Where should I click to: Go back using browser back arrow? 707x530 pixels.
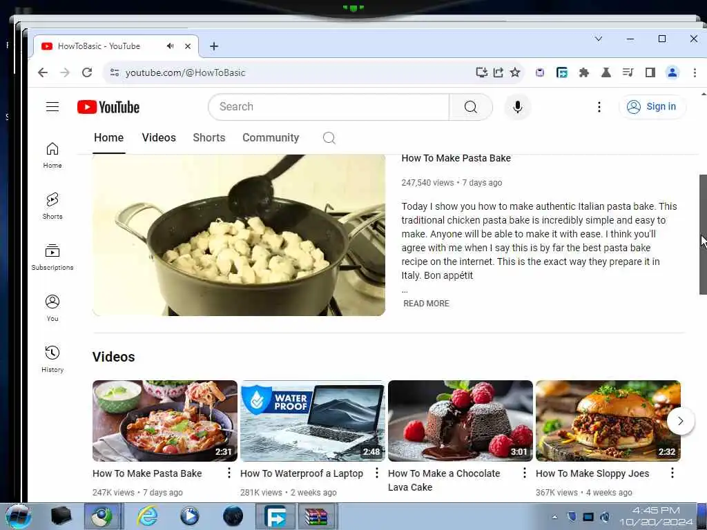(x=42, y=72)
